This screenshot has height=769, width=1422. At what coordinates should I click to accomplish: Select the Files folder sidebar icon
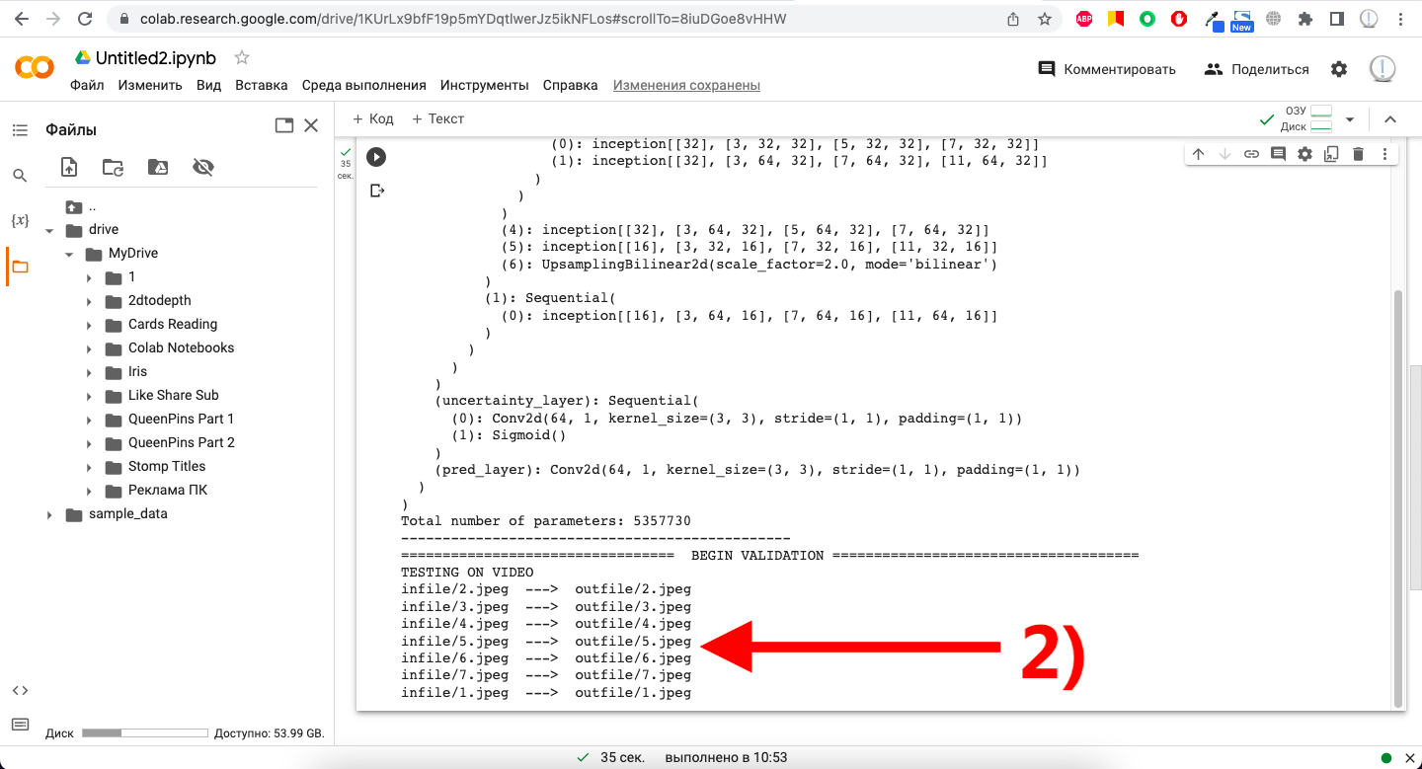click(20, 267)
